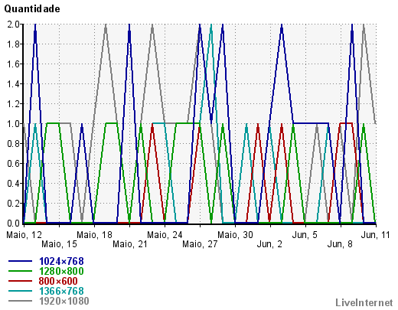398x310 pixels.
Task: Click the Jun, 2 date label
Action: pyautogui.click(x=269, y=244)
